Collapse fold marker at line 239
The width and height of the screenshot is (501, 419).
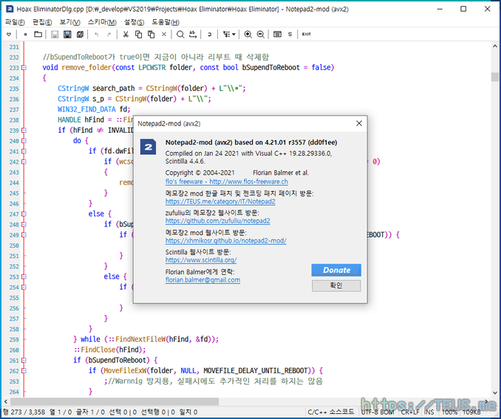coord(24,131)
